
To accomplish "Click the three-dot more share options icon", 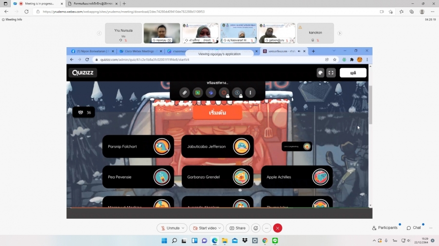I will (x=250, y=92).
